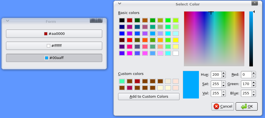The width and height of the screenshot is (265, 118).
Task: Click the #aa0000 color button
Action: (54, 34)
